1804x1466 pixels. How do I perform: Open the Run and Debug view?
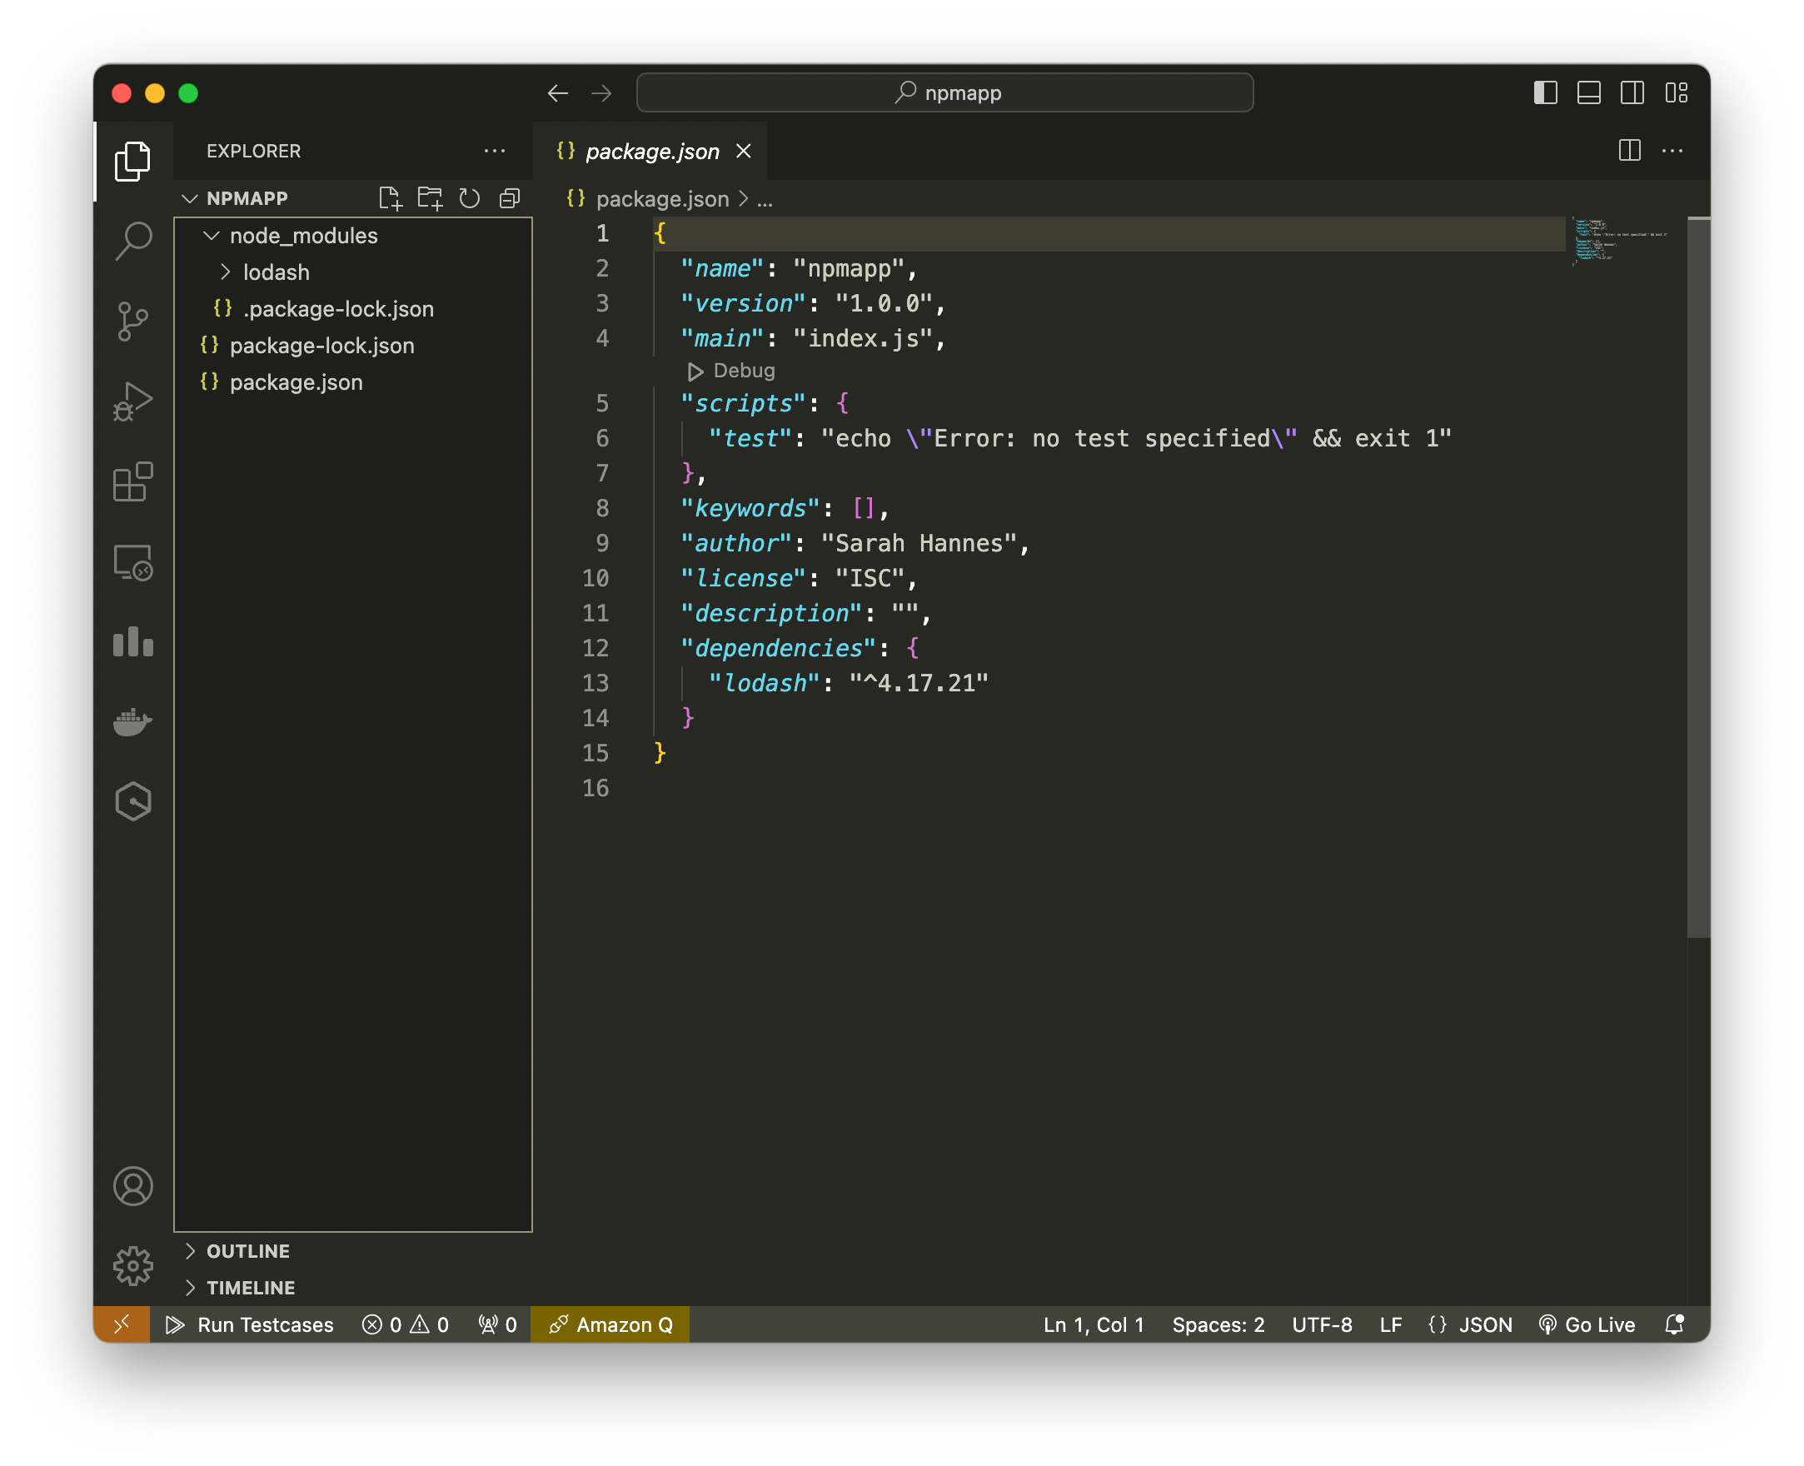point(132,401)
